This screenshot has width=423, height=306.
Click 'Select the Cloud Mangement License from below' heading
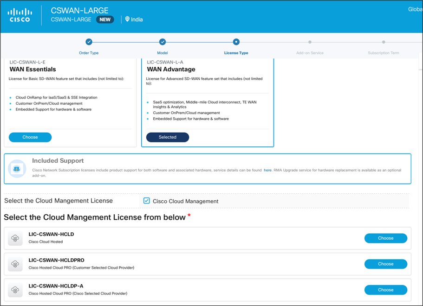pyautogui.click(x=95, y=217)
